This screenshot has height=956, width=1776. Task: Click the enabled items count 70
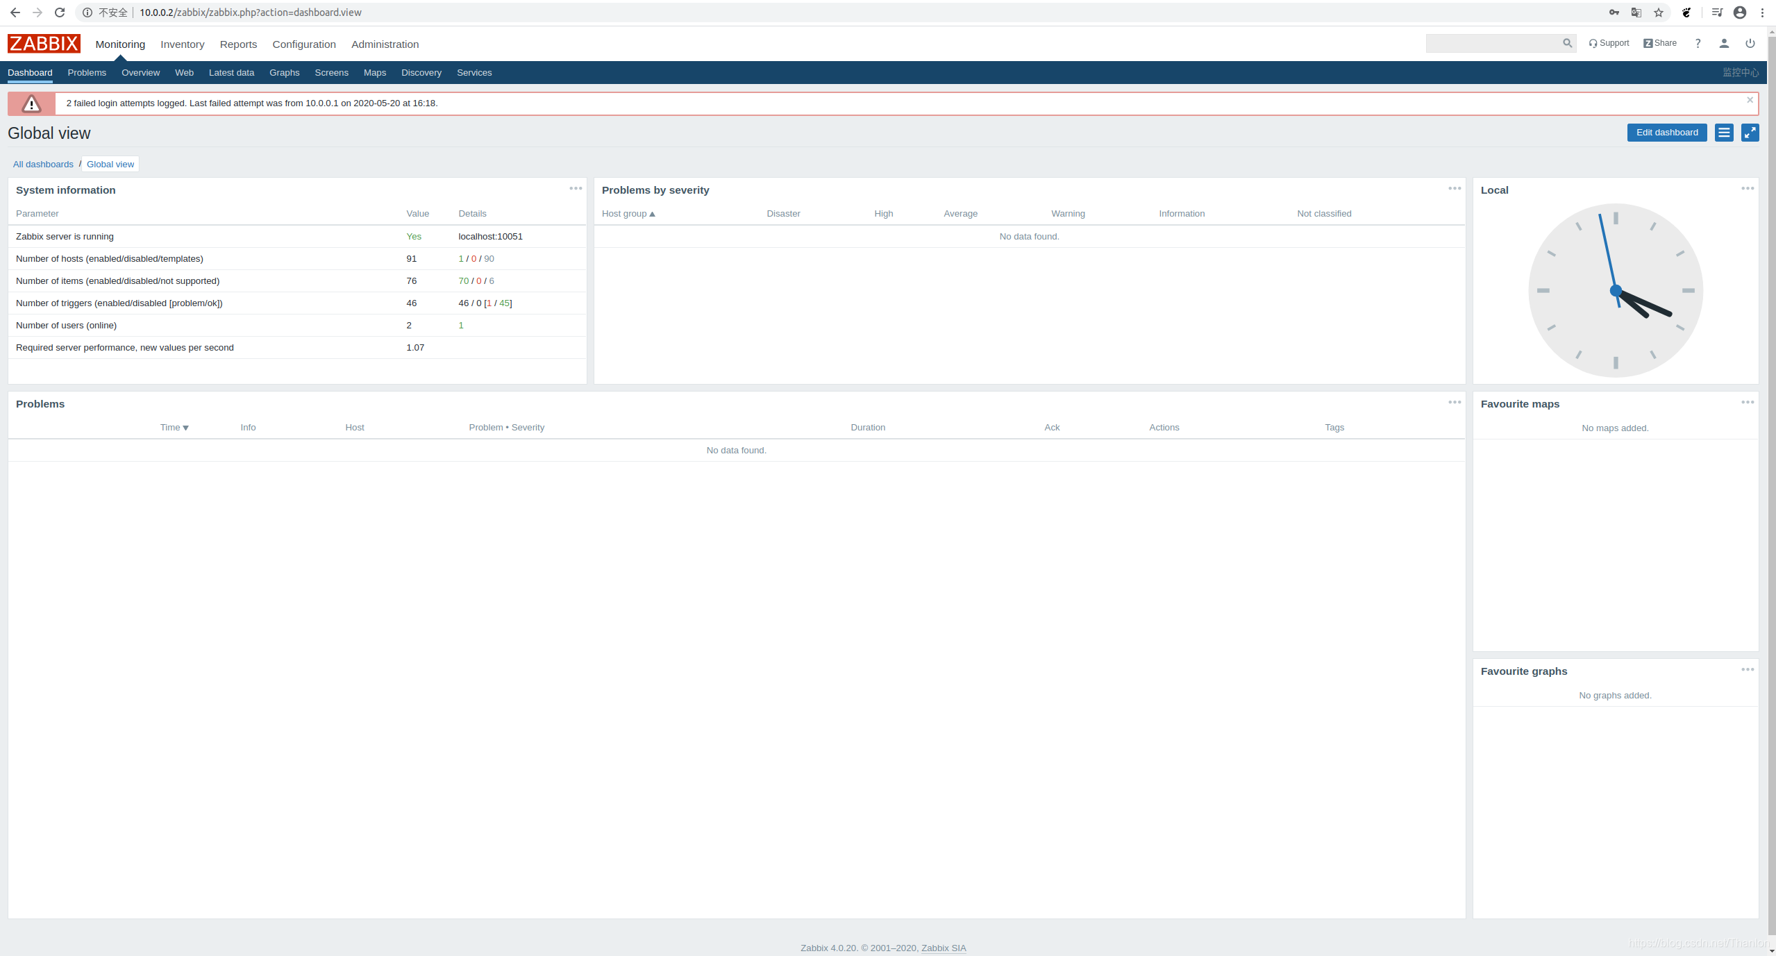[464, 281]
